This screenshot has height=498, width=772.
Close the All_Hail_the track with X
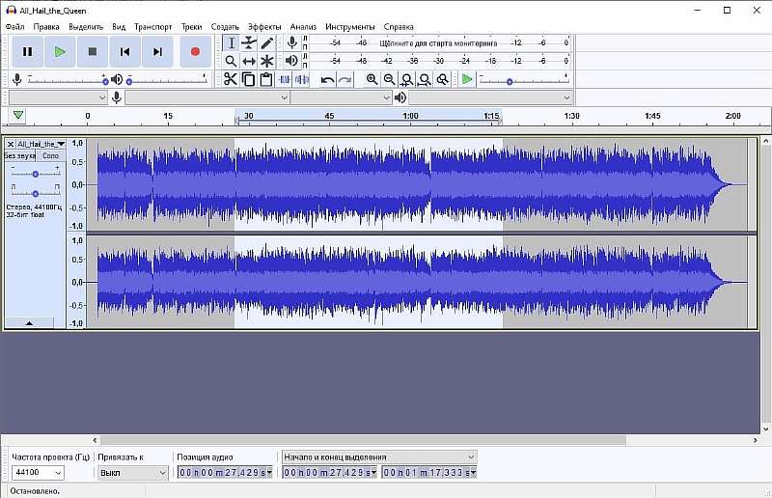click(x=11, y=144)
